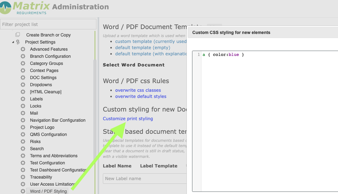The height and width of the screenshot is (194, 338).
Task: Open custom template (currently used) link
Action: [151, 41]
